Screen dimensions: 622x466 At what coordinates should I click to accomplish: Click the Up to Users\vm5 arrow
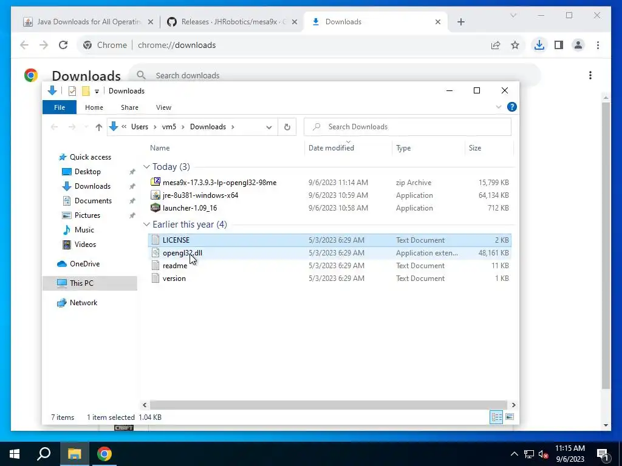click(99, 127)
